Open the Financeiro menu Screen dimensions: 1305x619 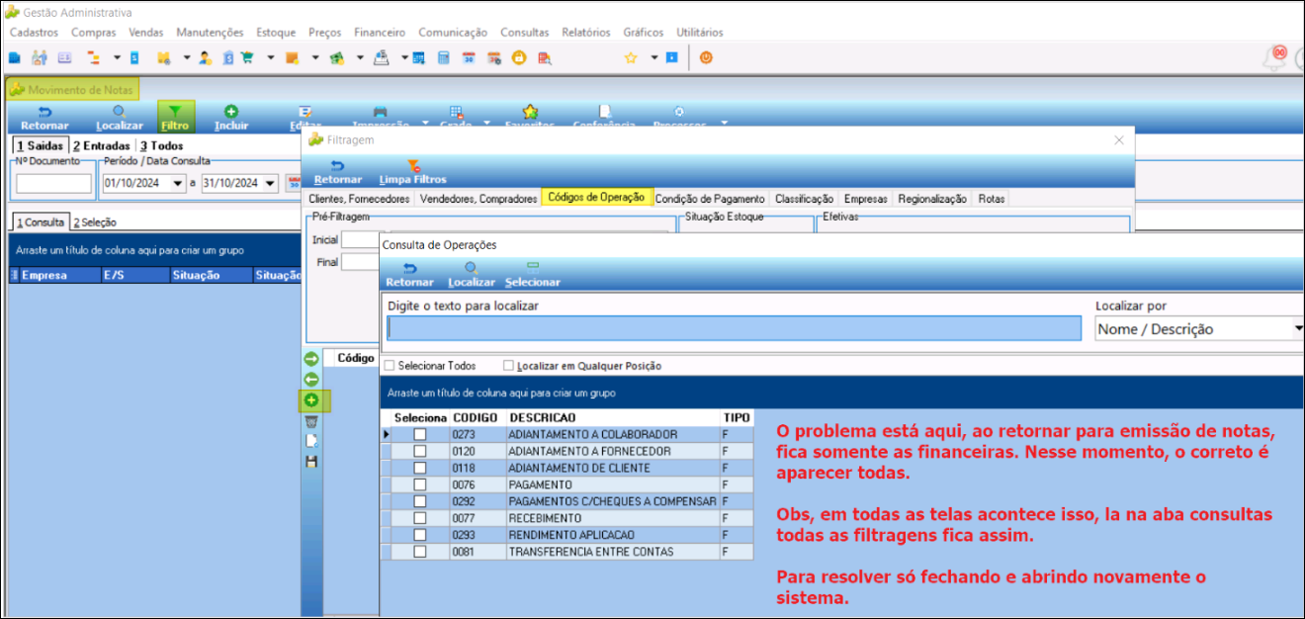coord(380,33)
